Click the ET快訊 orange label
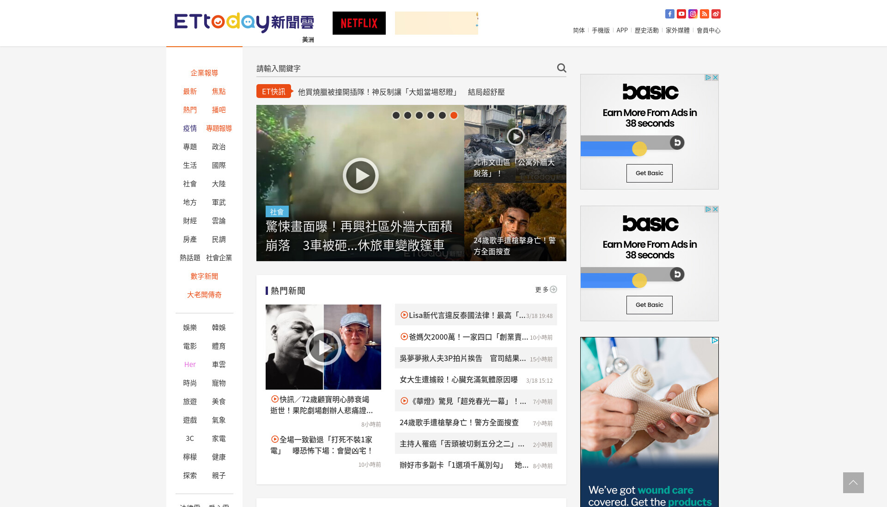The width and height of the screenshot is (887, 507). [274, 92]
